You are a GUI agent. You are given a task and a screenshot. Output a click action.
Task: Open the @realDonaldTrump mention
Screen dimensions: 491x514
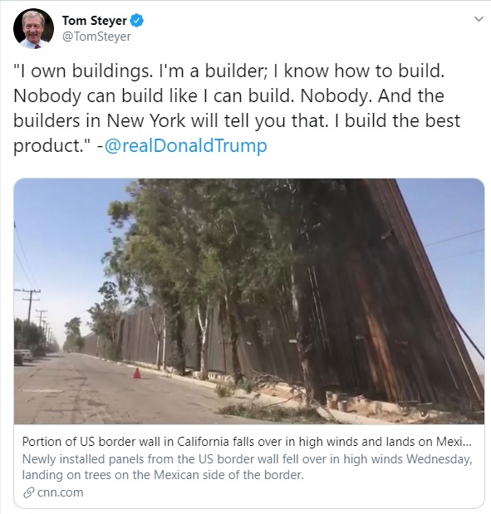185,145
